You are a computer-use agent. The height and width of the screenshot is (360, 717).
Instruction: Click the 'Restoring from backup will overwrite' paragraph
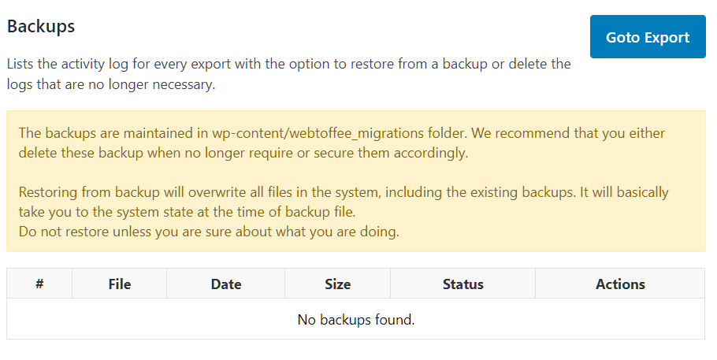[x=344, y=202]
